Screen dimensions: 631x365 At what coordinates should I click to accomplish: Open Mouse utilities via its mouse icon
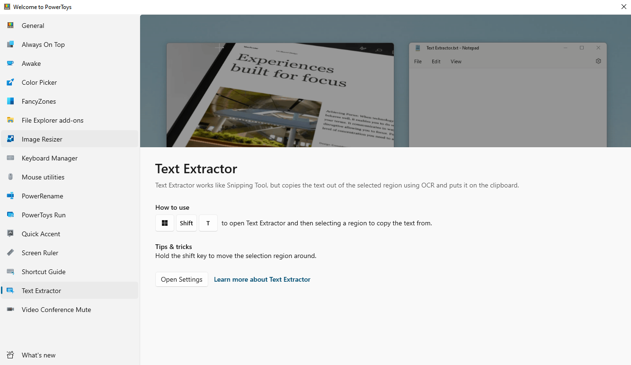coord(10,177)
